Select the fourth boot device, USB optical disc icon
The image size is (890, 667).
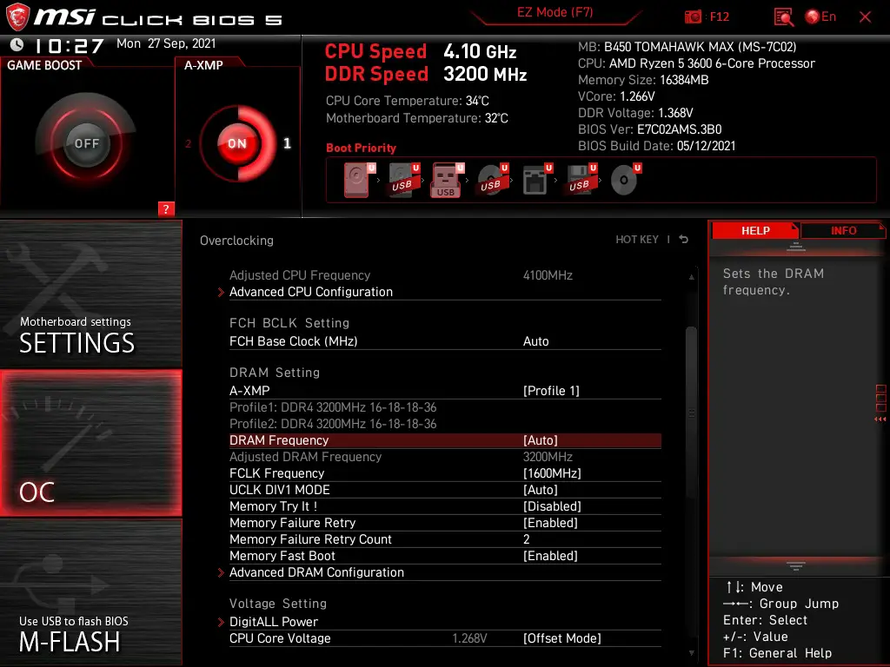point(493,181)
